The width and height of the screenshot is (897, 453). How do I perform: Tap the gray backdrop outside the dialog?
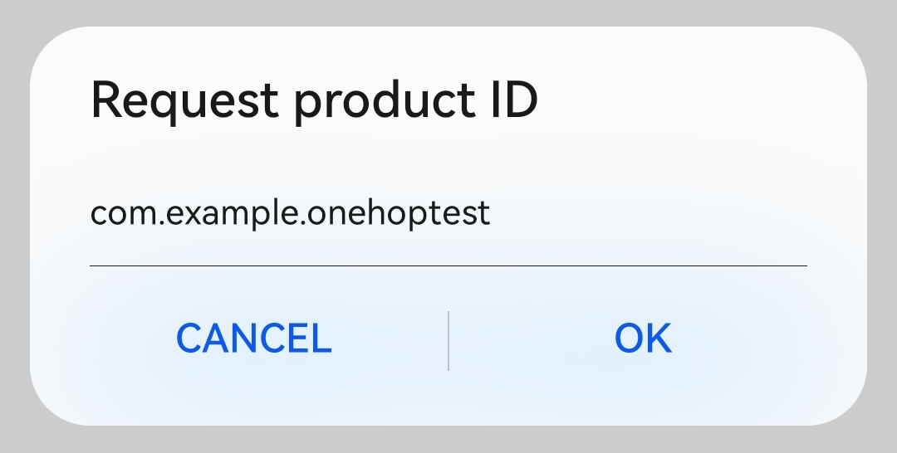click(x=448, y=12)
